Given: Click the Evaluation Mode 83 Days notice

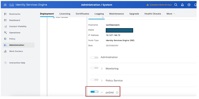Looking at the screenshot, I should [x=160, y=5].
